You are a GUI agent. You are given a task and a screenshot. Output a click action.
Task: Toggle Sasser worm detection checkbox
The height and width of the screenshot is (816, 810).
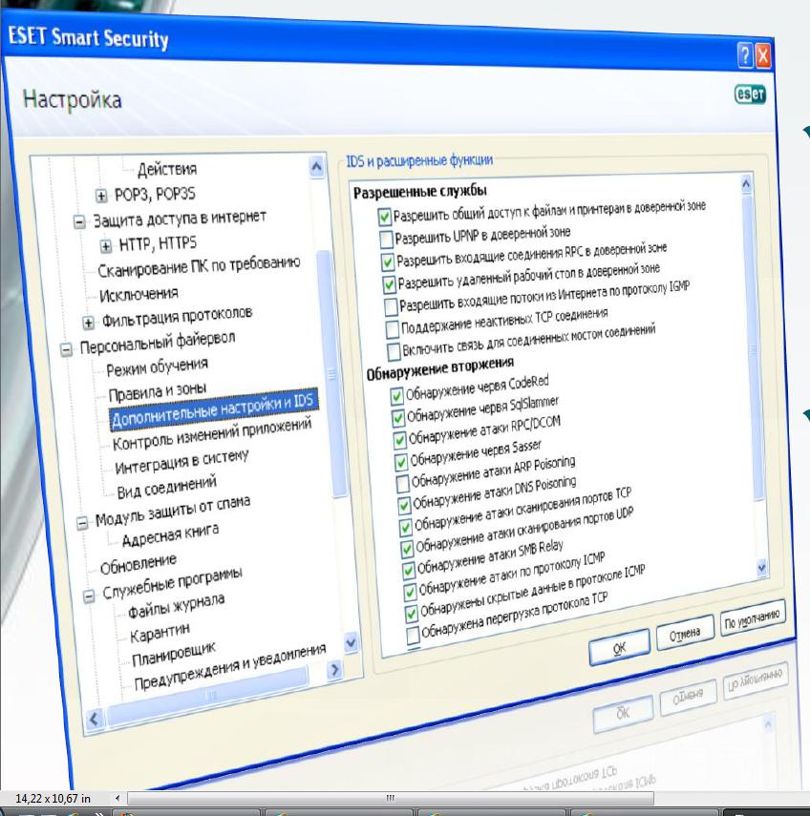pyautogui.click(x=401, y=462)
